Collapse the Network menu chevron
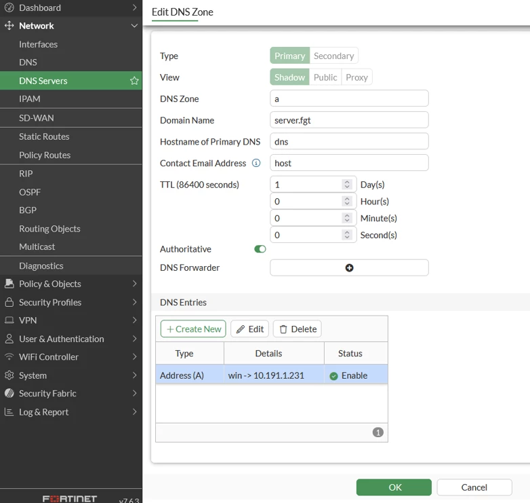This screenshot has height=503, width=530. (x=134, y=25)
